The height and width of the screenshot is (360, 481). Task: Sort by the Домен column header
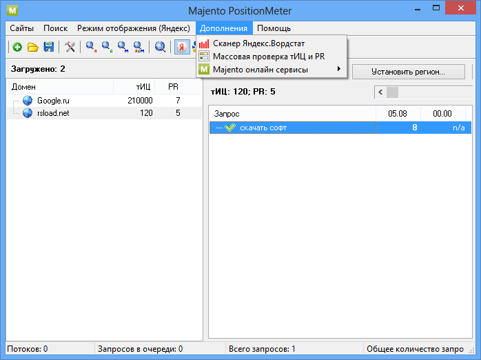tap(60, 87)
